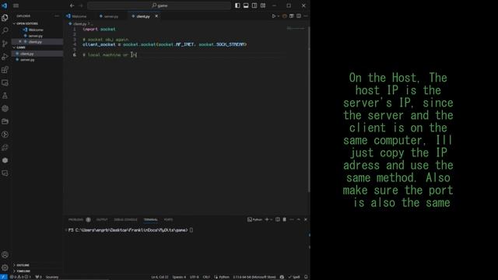Screen dimensions: 498x280
Task: Open the Accounts icon in activity bar
Action: [5, 254]
